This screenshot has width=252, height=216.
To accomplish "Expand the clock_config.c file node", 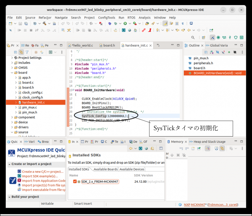I will (x=16, y=92).
